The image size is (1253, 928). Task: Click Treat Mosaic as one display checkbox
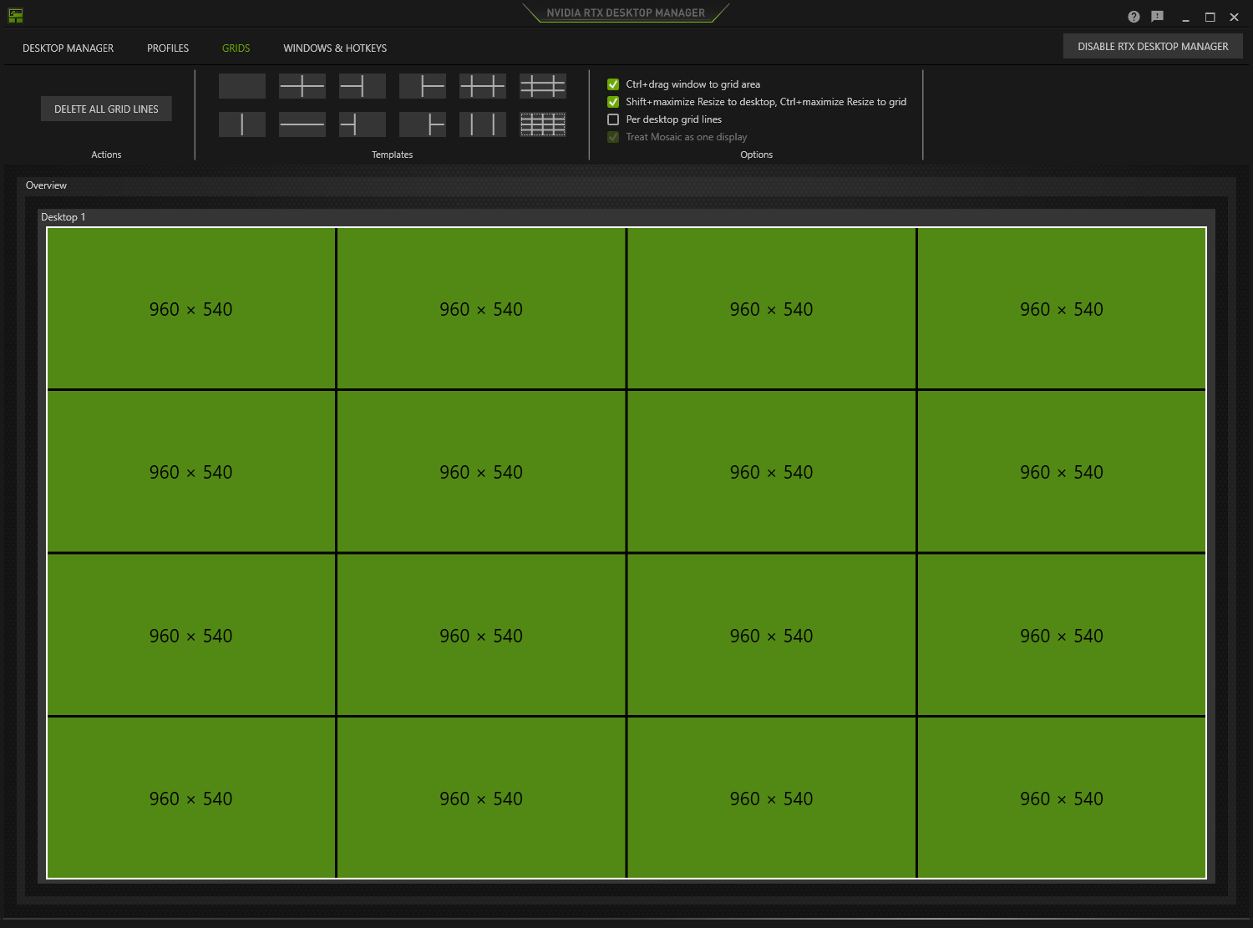(613, 137)
